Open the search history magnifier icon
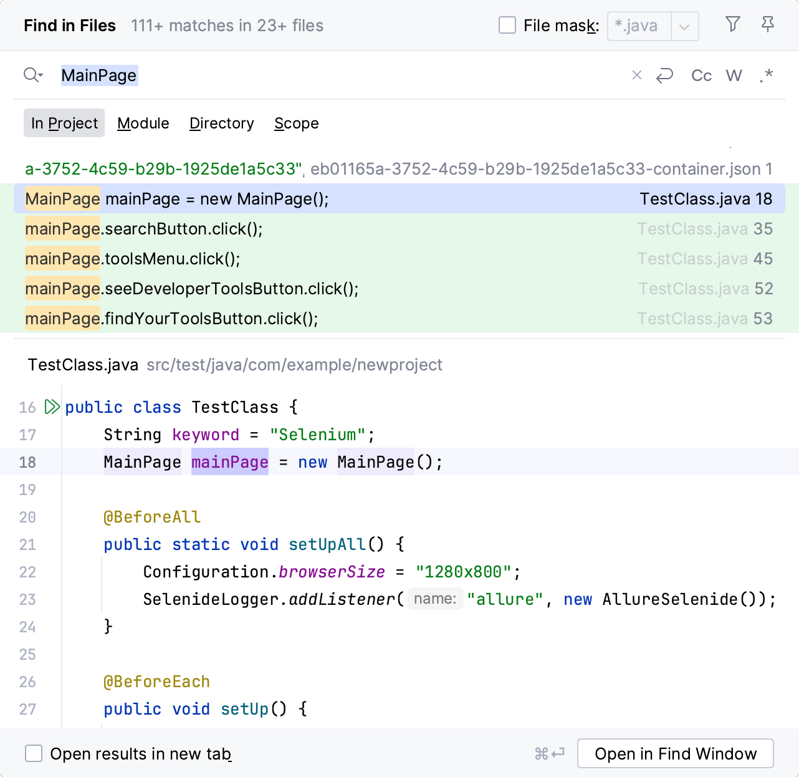This screenshot has width=799, height=777. click(x=33, y=75)
